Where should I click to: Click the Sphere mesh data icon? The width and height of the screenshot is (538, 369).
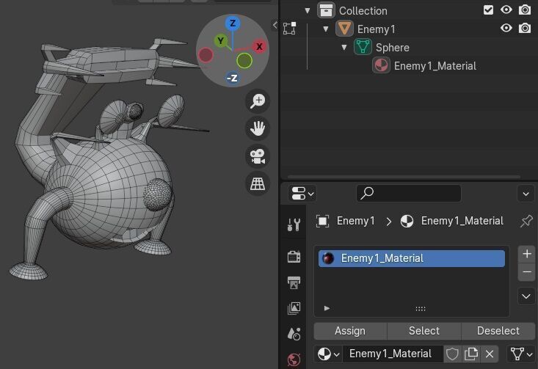point(363,47)
